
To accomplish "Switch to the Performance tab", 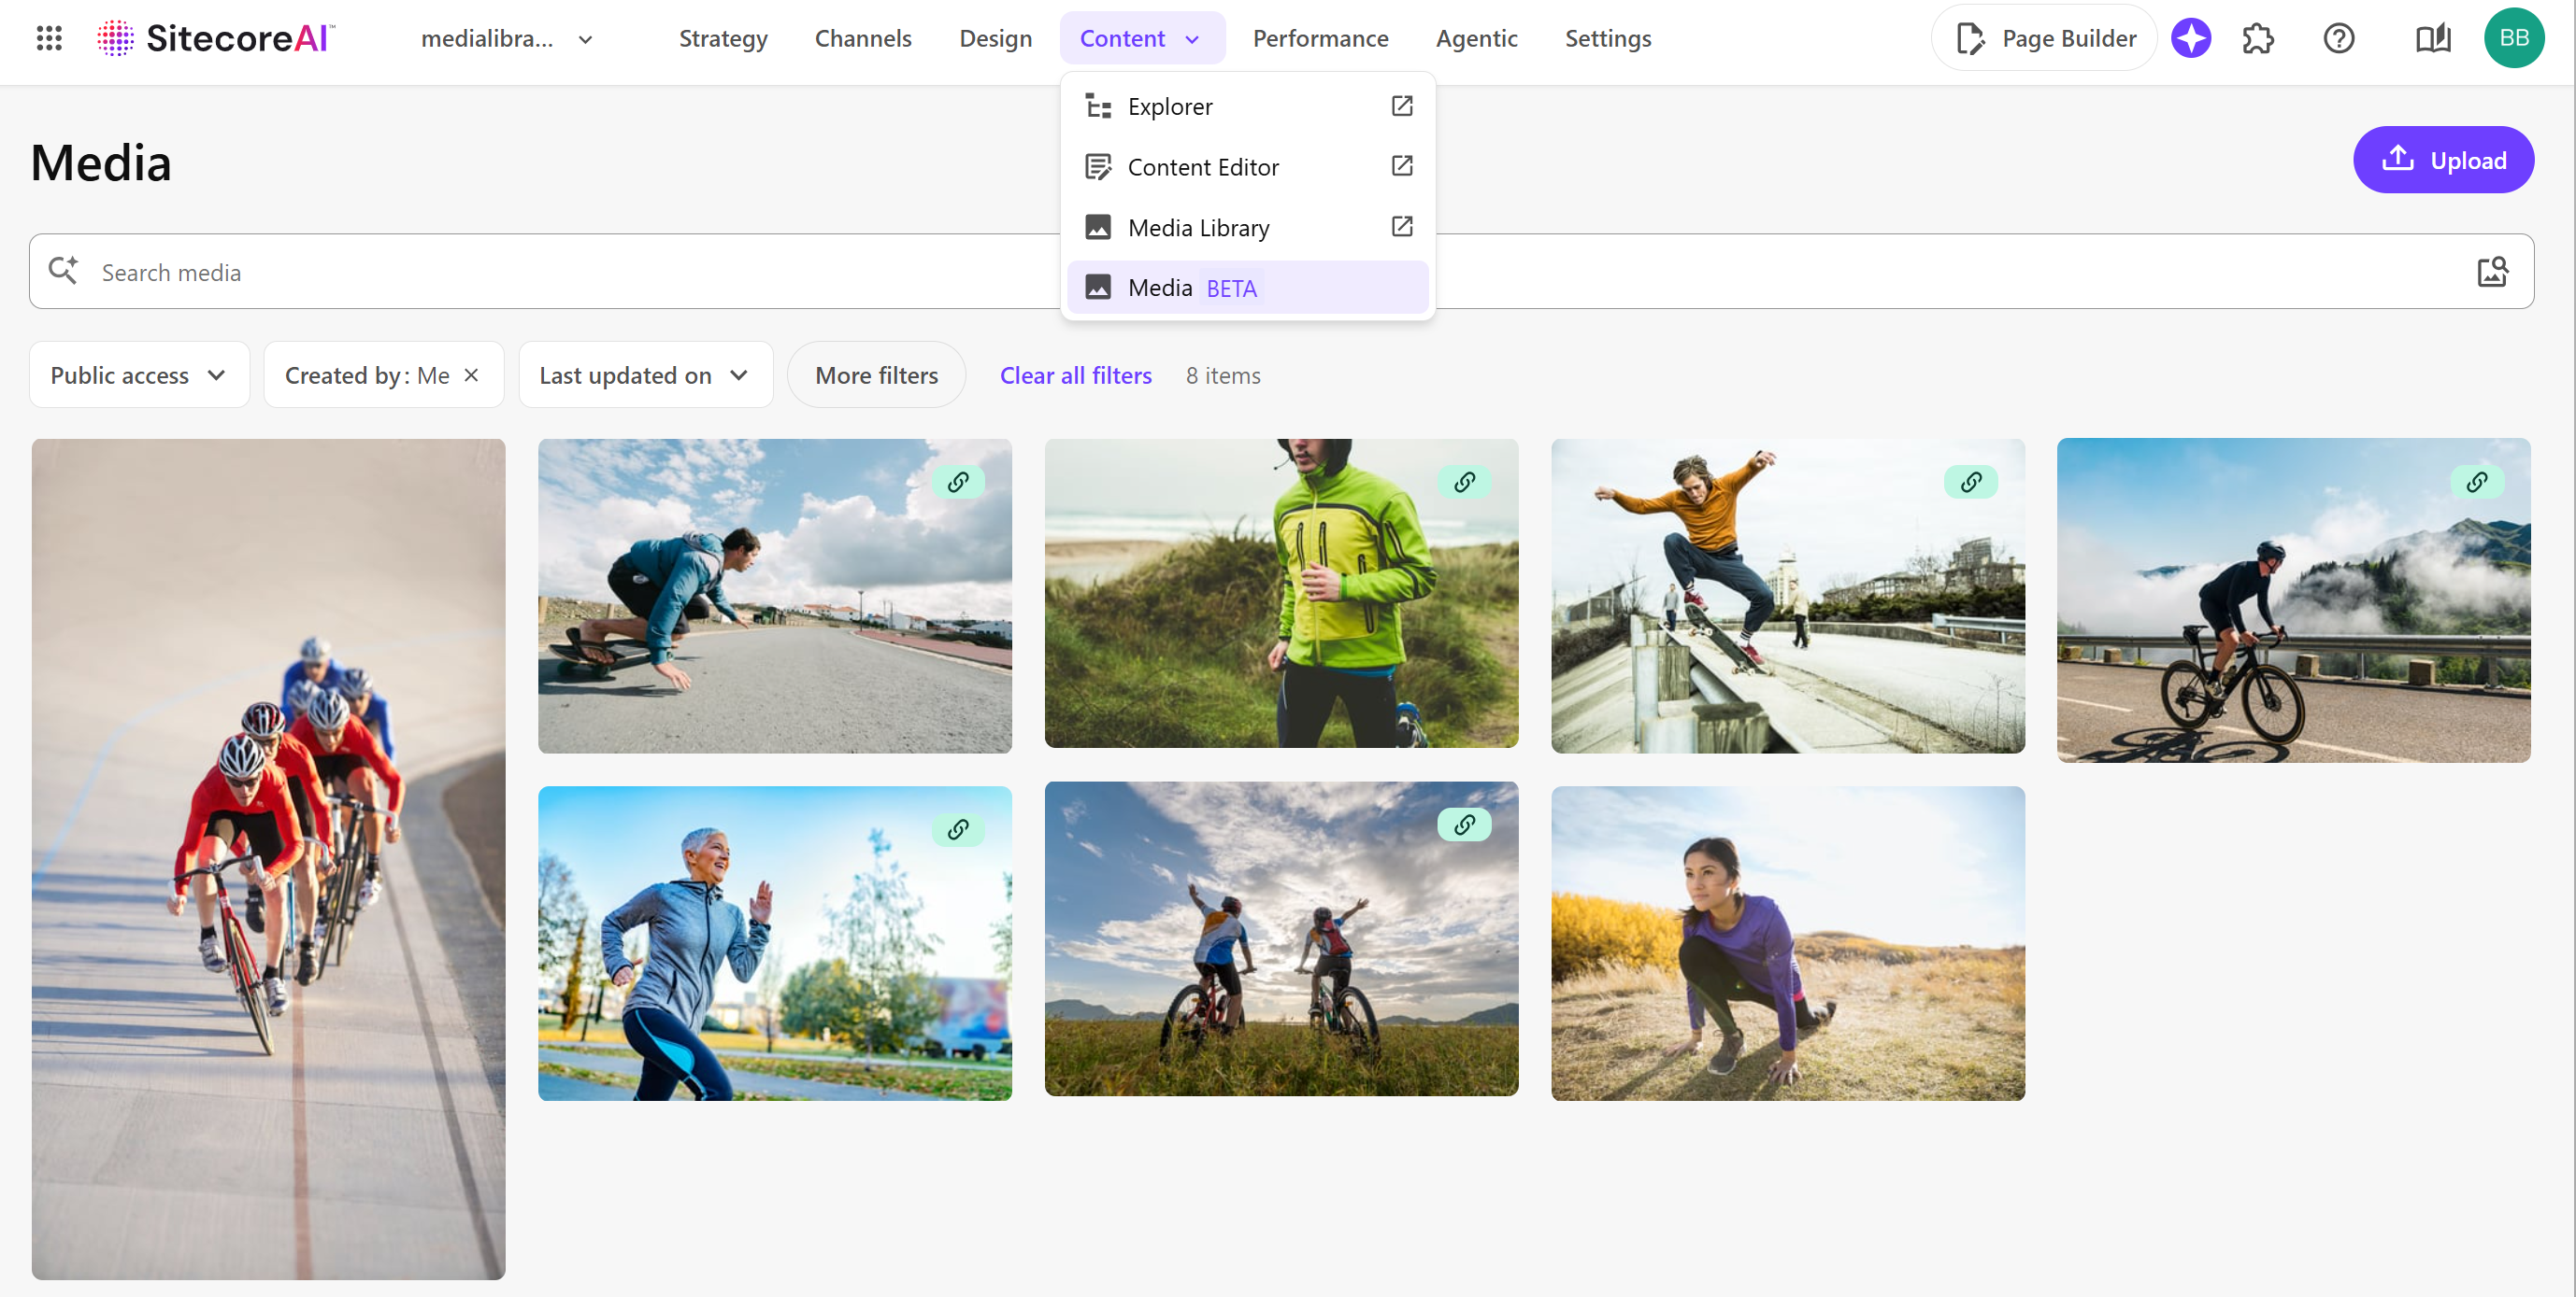I will [1320, 38].
